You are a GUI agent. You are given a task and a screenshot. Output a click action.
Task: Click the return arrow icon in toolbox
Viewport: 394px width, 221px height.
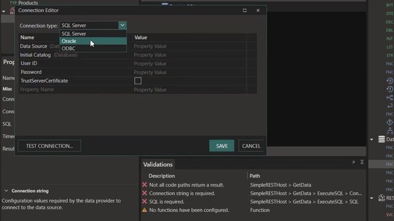(390, 106)
